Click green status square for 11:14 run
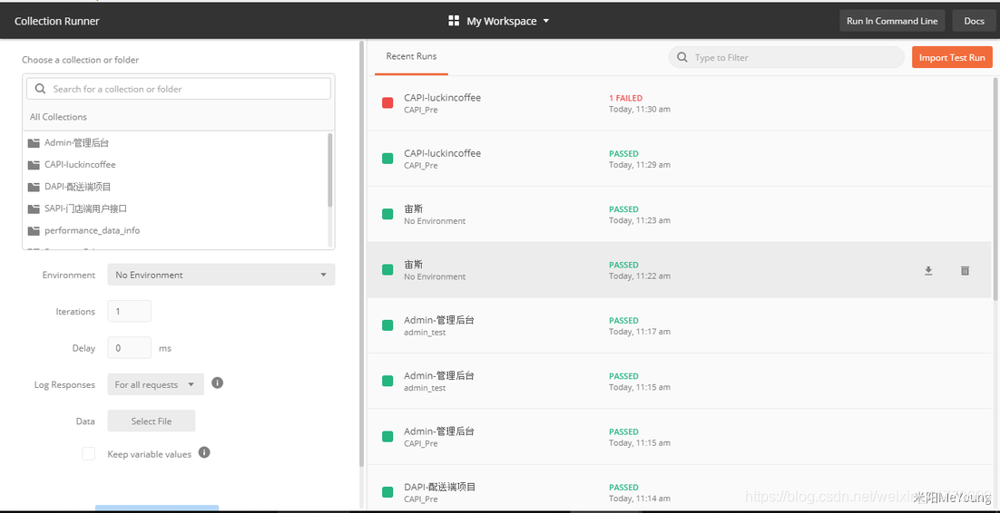 (x=387, y=491)
